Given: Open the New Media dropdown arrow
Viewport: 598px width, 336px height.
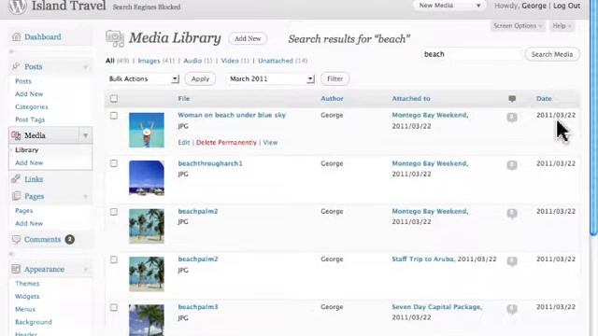Looking at the screenshot, I should (478, 6).
